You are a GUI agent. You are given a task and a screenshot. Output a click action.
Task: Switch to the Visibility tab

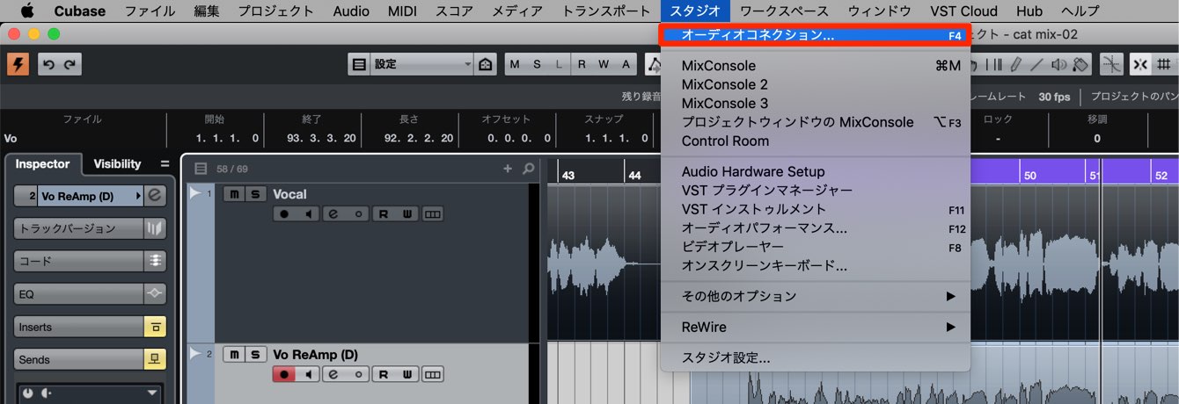pyautogui.click(x=117, y=163)
